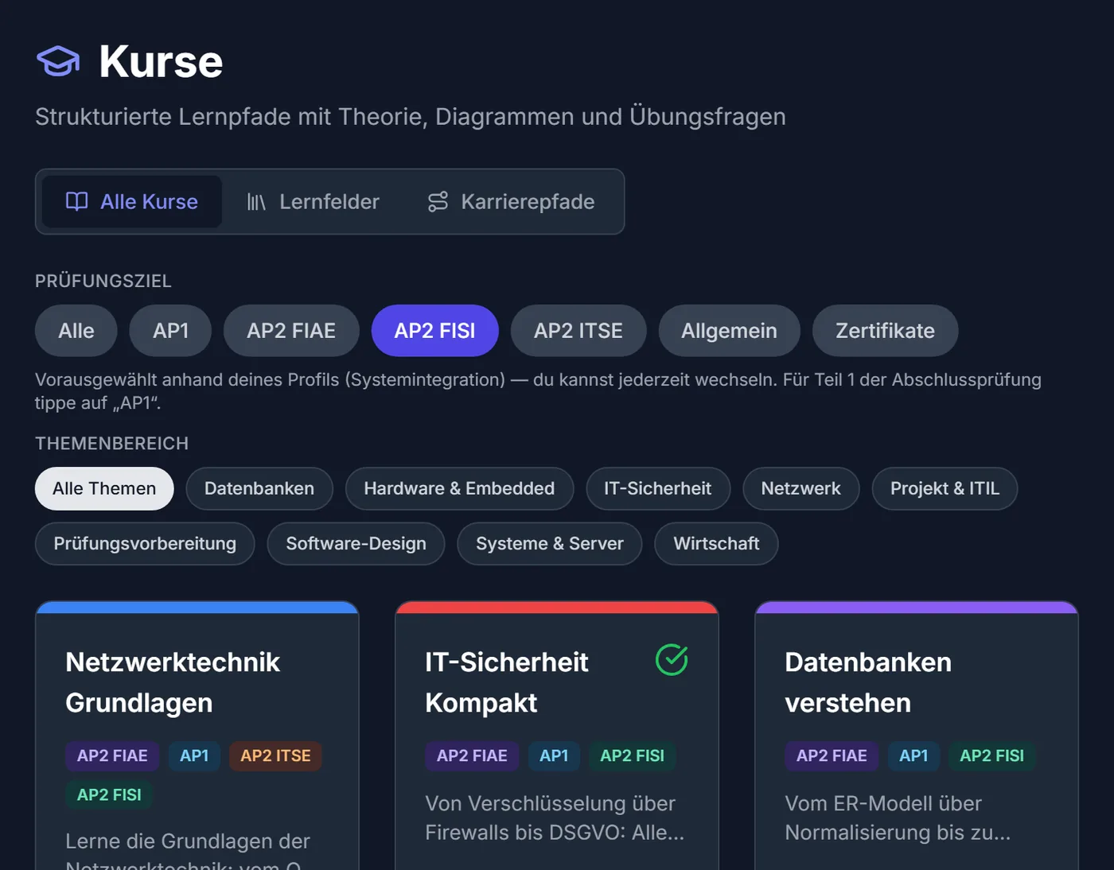Select the Alle exam goal filter
This screenshot has height=870, width=1114.
coord(76,331)
